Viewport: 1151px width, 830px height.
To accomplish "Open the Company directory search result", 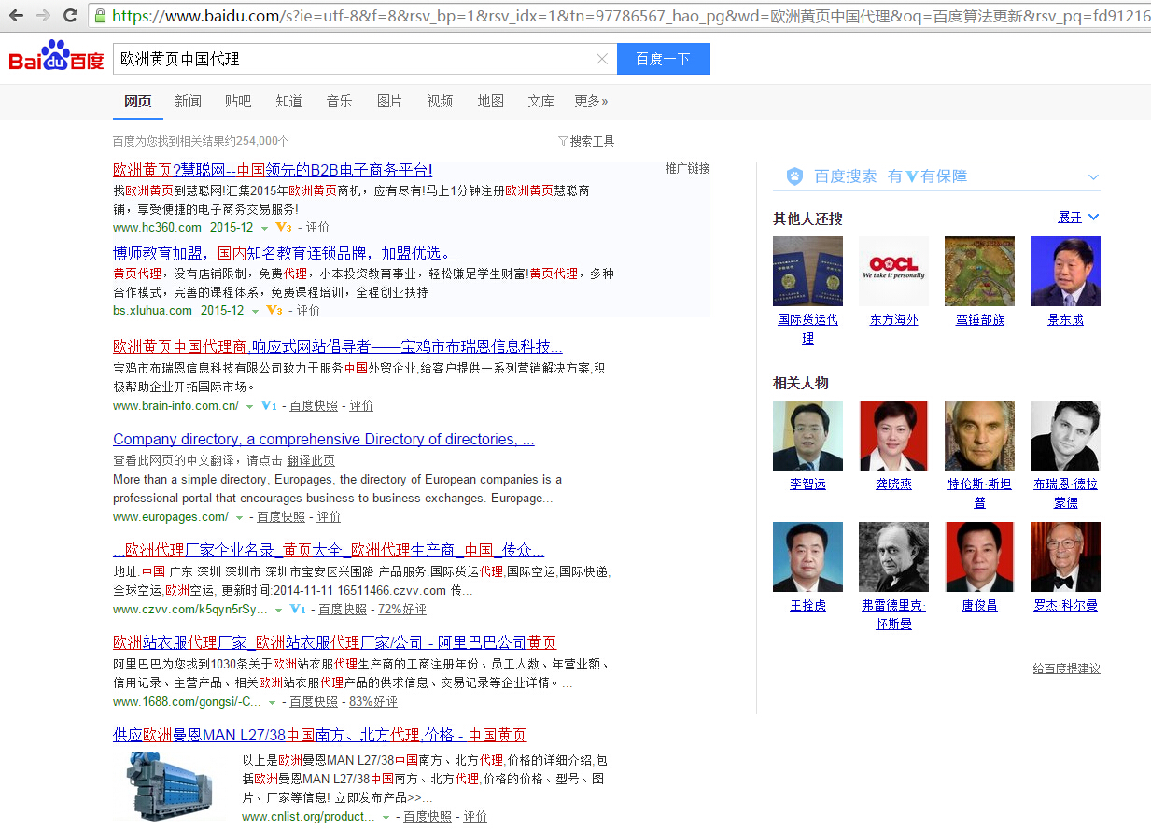I will [323, 439].
